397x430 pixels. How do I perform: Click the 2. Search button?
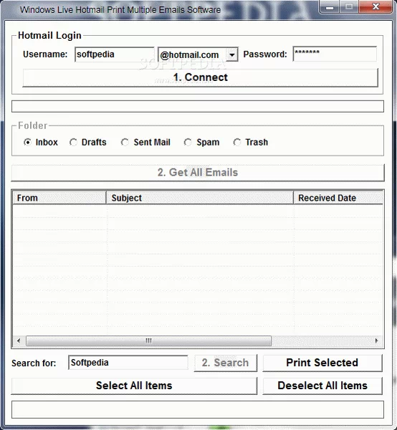pyautogui.click(x=225, y=363)
